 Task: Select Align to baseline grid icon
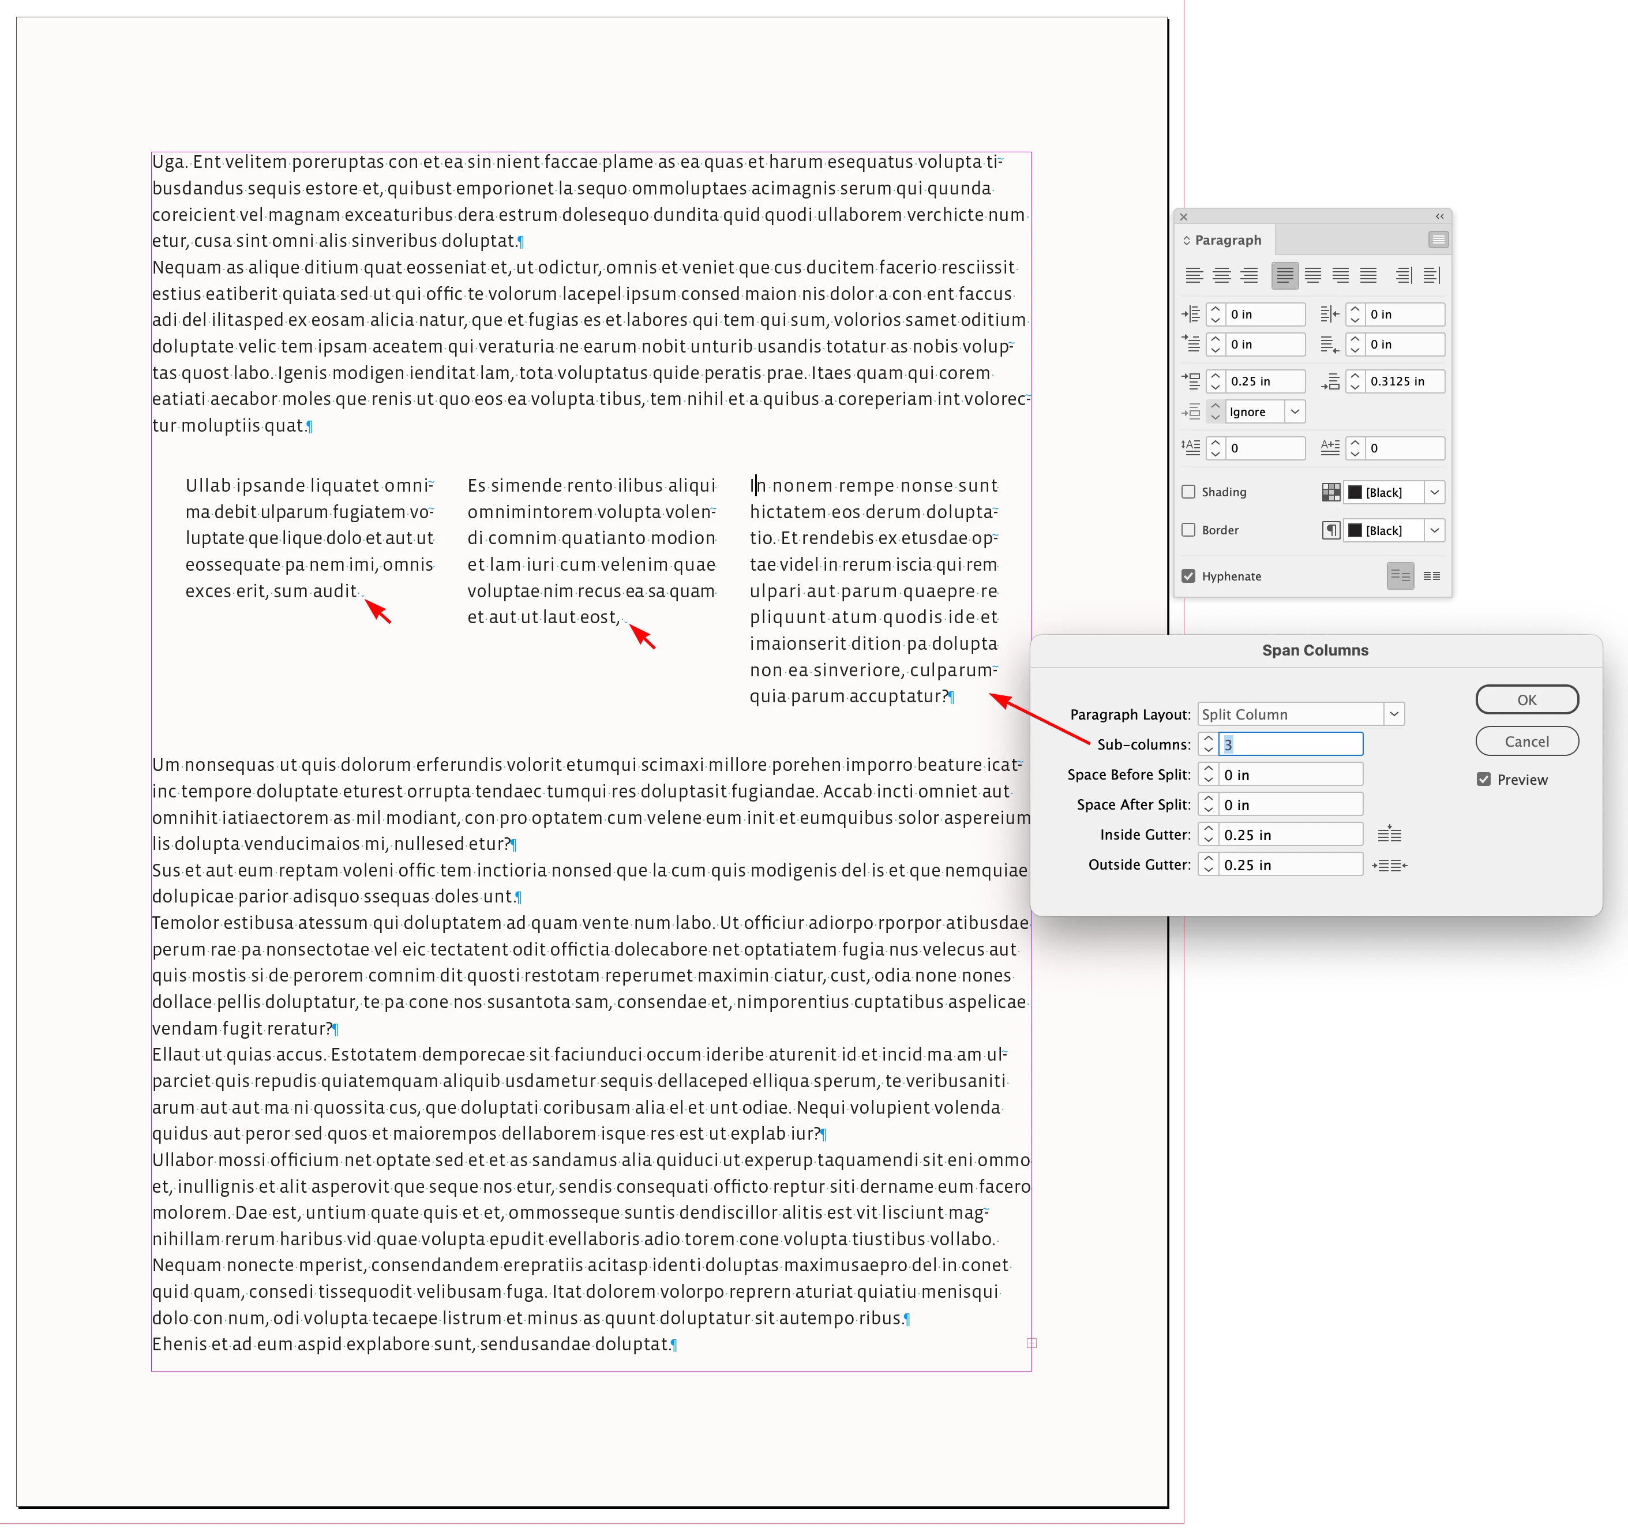point(1431,576)
